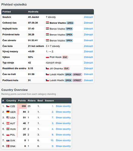Click the STREET badge in Čas na trati row

77,74
